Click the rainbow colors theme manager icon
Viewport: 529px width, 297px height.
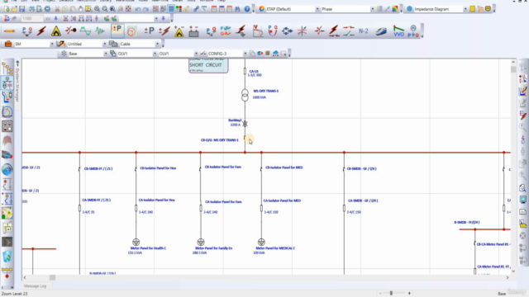395,9
